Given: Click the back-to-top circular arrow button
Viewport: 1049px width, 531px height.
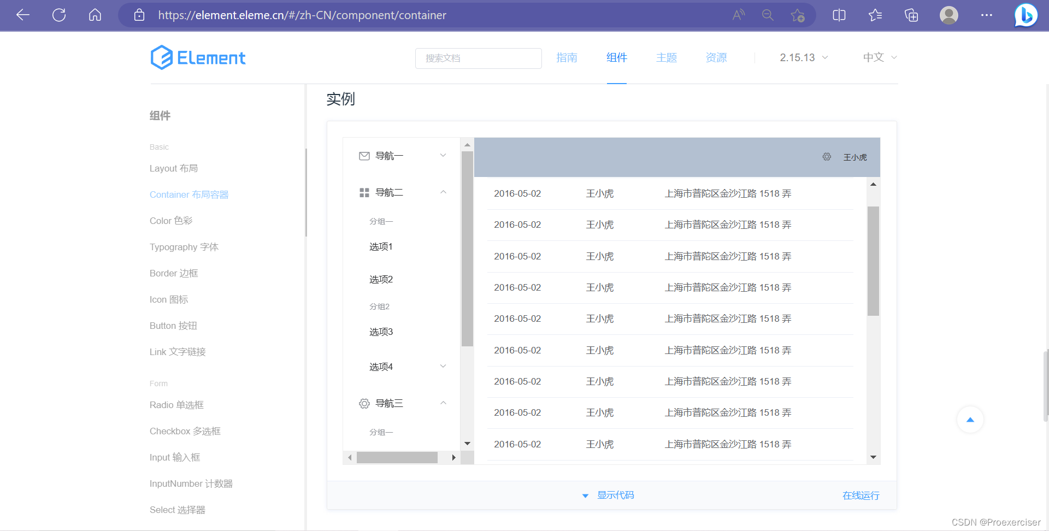Looking at the screenshot, I should point(970,420).
